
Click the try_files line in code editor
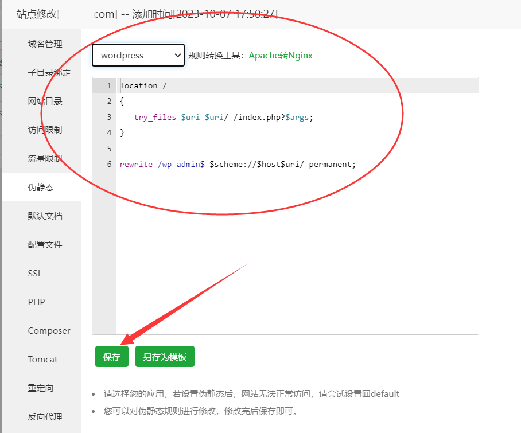pos(224,117)
